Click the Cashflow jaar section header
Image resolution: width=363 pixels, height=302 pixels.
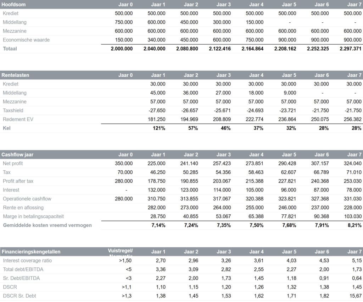[x=17, y=155]
